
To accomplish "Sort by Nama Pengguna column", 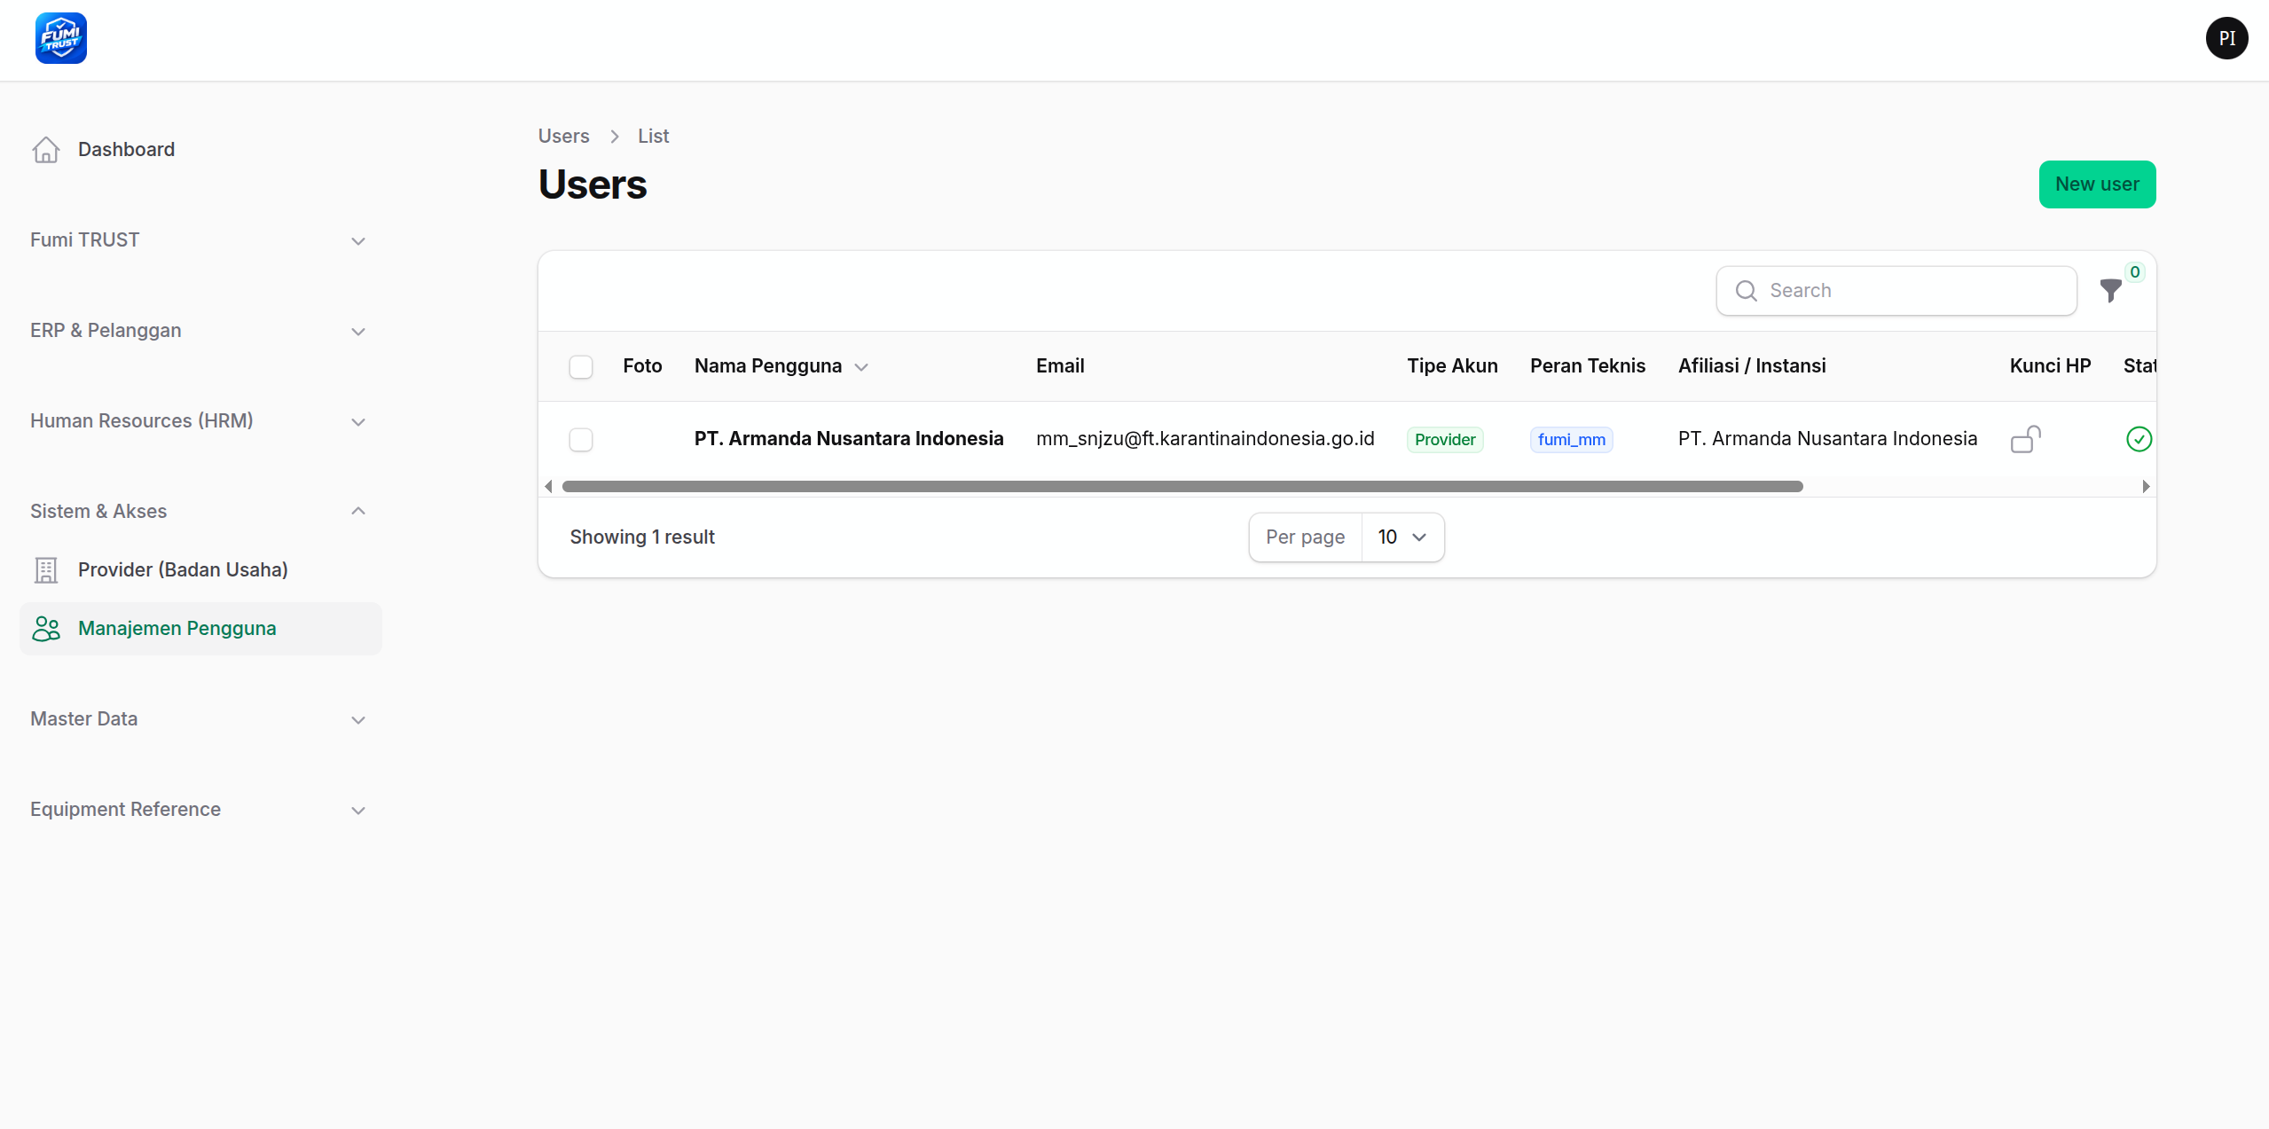I will [x=781, y=366].
